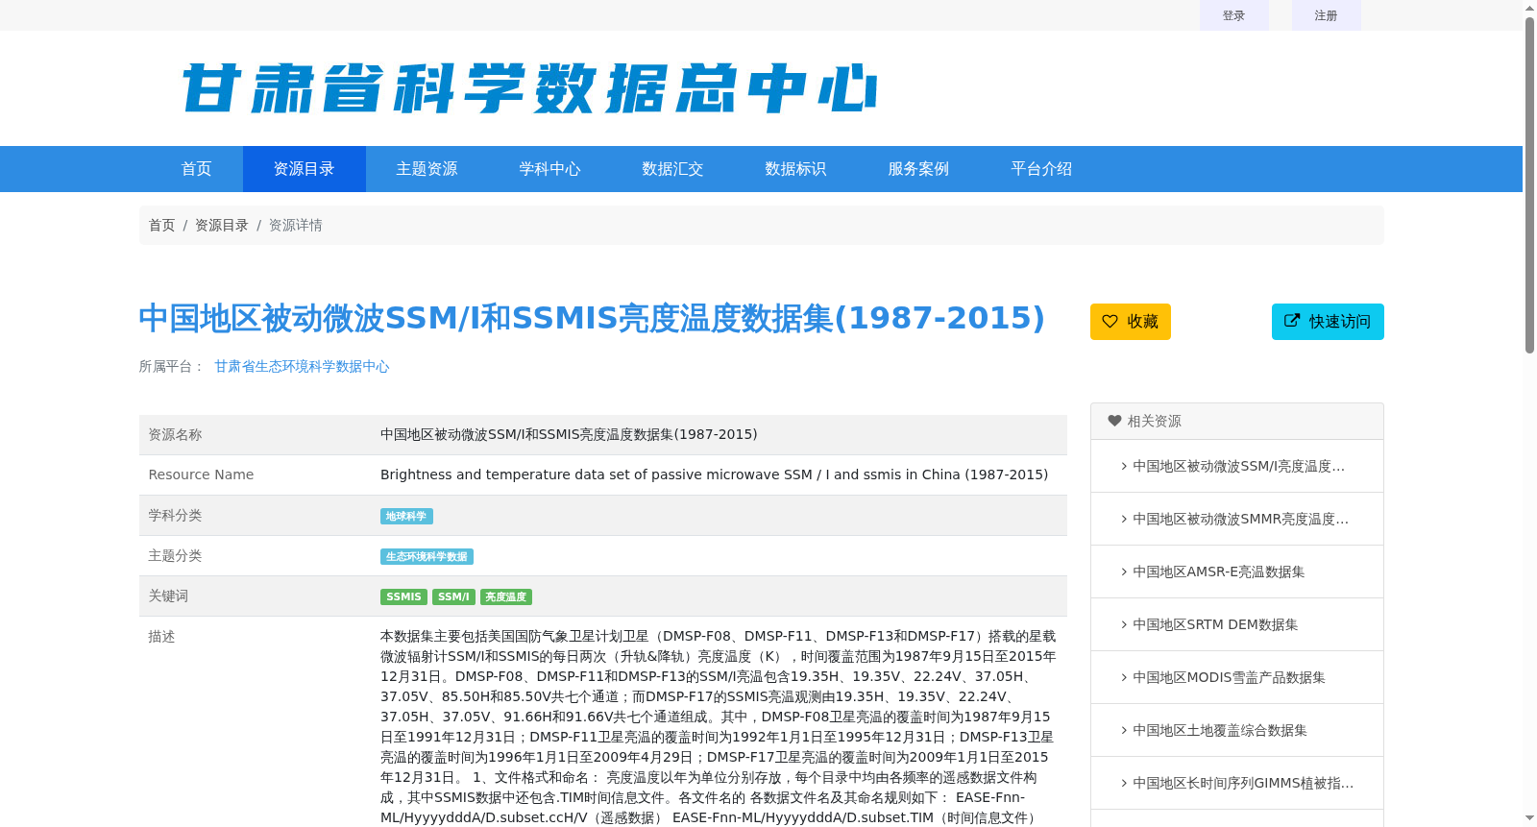
Task: Click chevron before 中国地区长时间序列GIMMS植被指
Action: tap(1124, 783)
